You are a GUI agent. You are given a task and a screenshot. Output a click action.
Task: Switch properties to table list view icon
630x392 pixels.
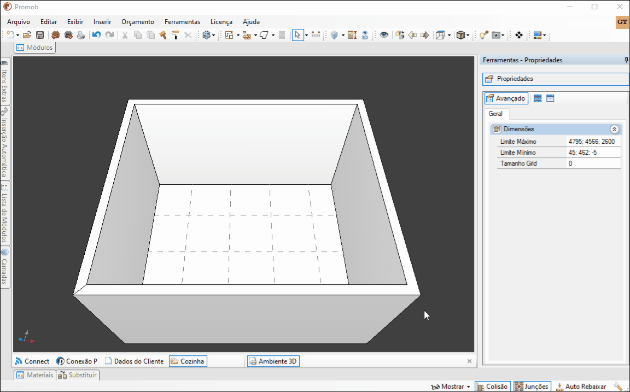point(551,98)
